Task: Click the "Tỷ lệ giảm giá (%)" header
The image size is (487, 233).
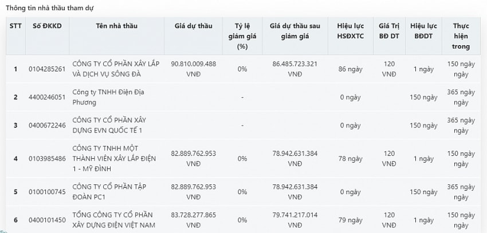Action: [242, 36]
